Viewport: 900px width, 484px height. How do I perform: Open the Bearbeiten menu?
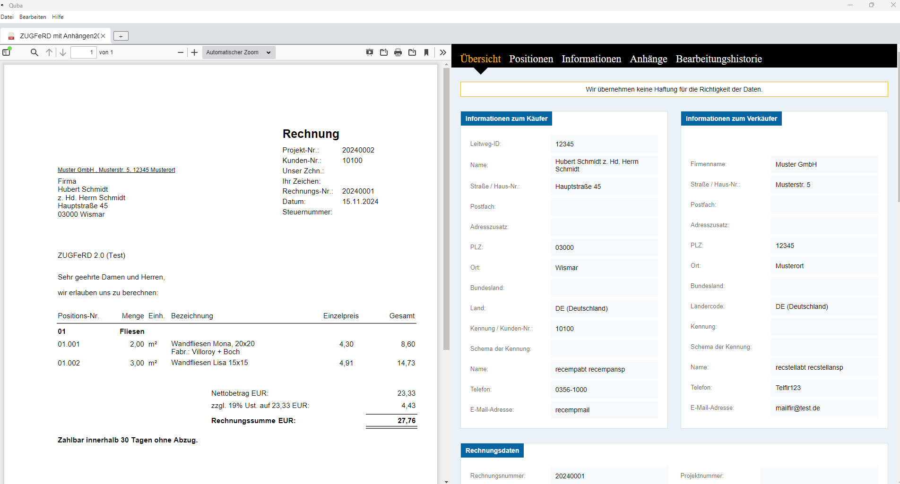click(x=33, y=17)
